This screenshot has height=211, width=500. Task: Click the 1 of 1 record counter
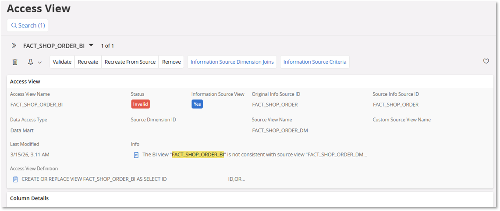click(107, 46)
